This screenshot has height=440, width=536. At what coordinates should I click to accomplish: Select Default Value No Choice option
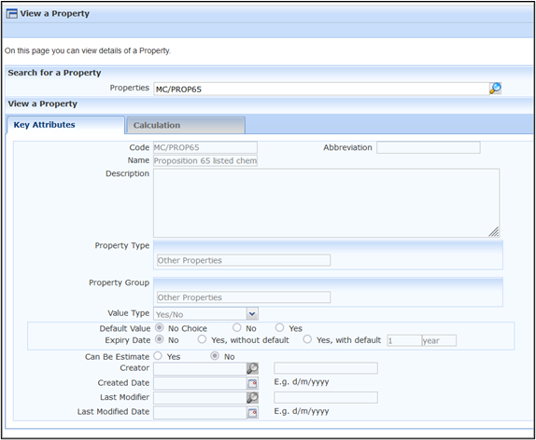tap(160, 328)
